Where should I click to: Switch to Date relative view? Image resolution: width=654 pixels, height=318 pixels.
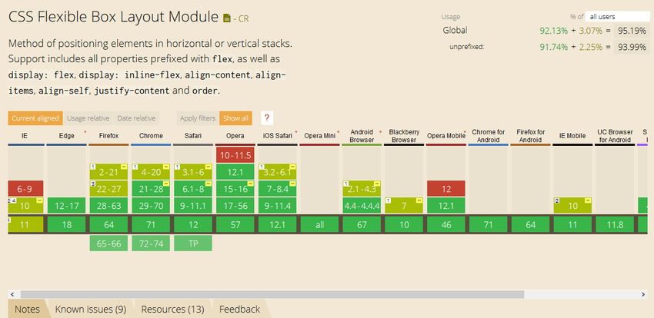click(x=136, y=118)
